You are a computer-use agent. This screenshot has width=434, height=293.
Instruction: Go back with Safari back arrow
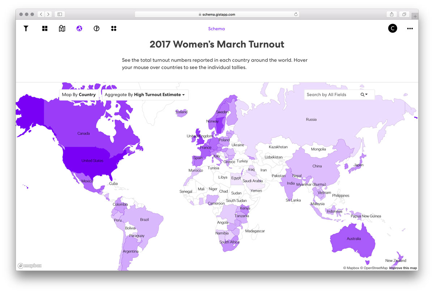coord(41,14)
